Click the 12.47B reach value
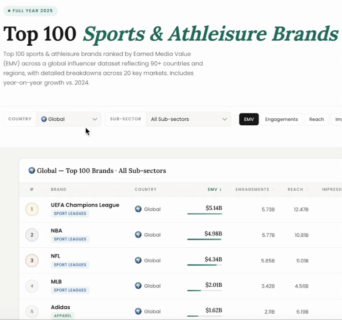The width and height of the screenshot is (342, 320). coord(301,209)
